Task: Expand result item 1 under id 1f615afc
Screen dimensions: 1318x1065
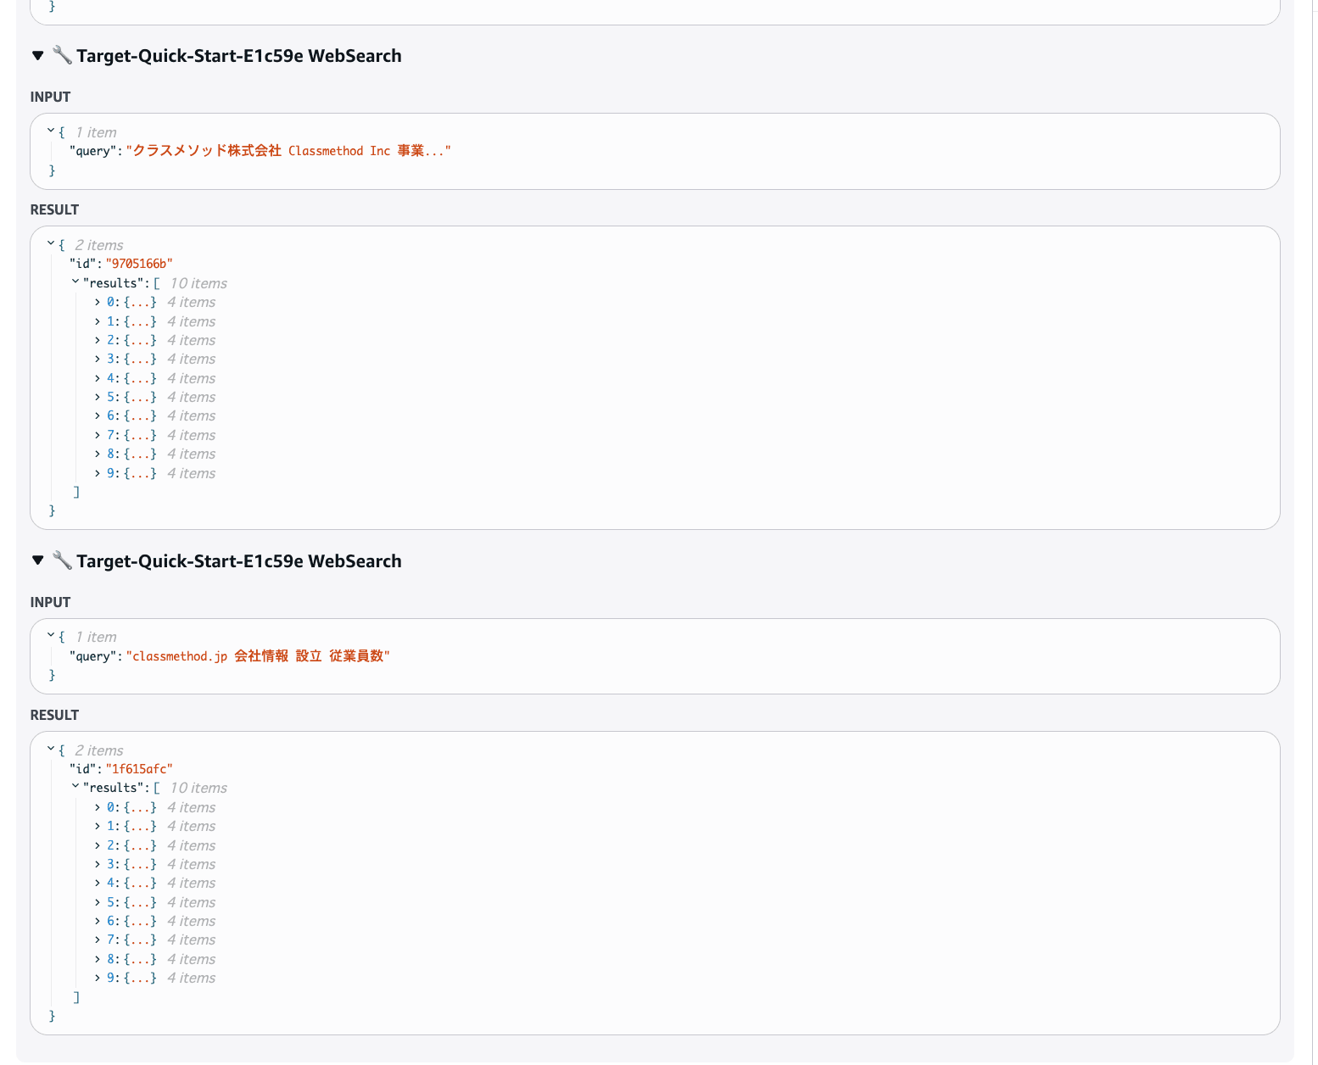Action: (98, 826)
